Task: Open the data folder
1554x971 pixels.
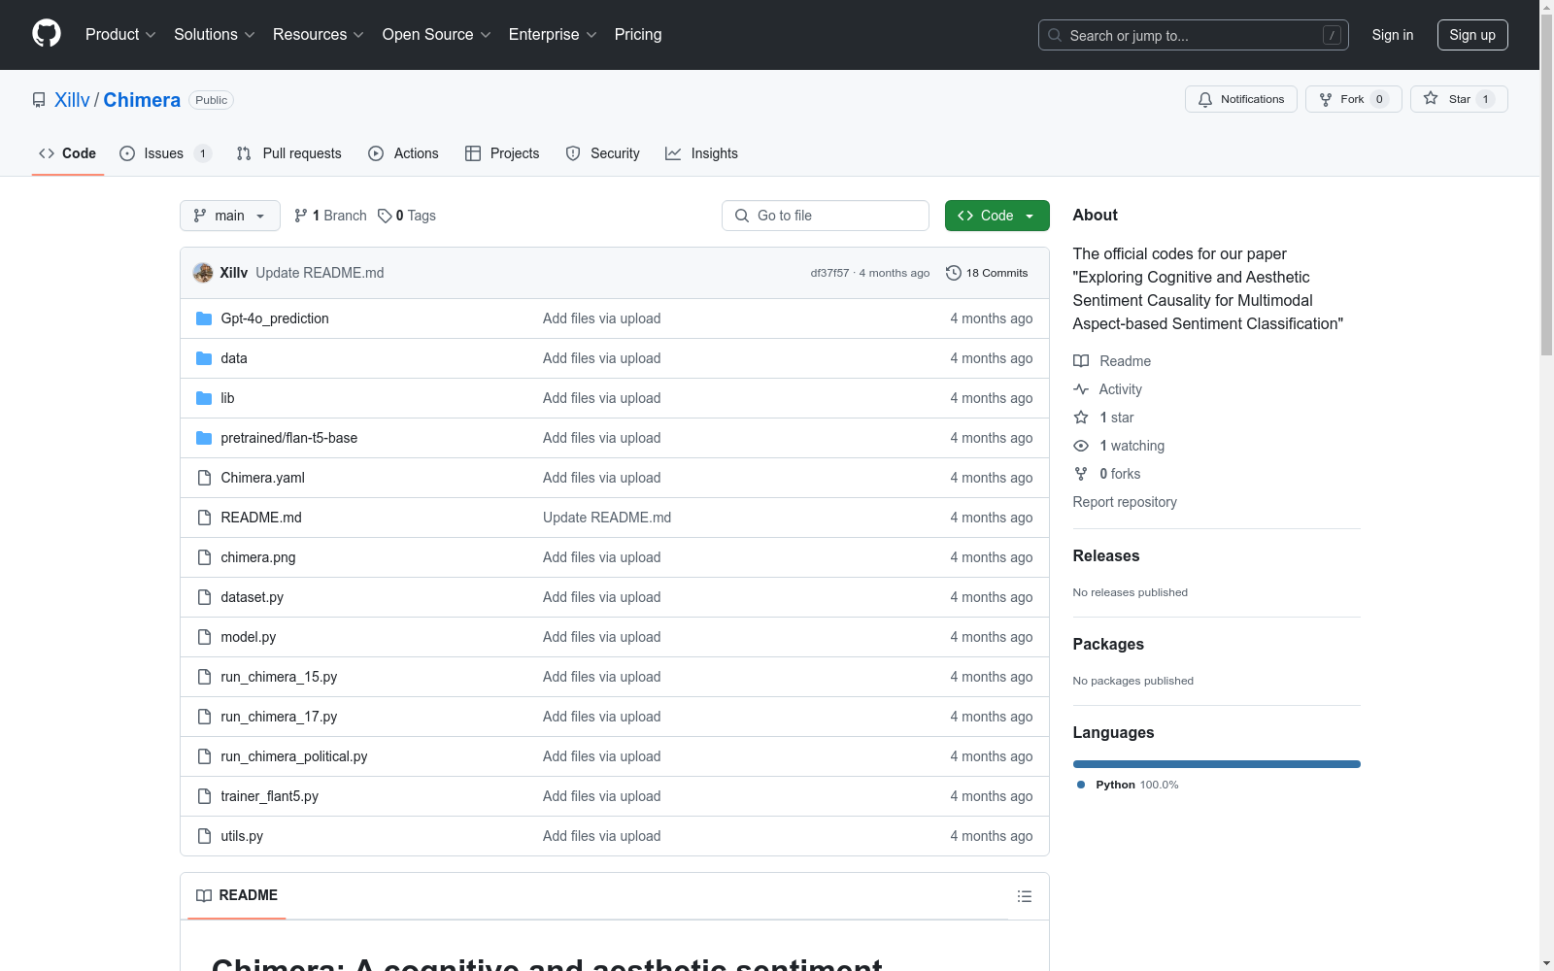Action: 234,358
